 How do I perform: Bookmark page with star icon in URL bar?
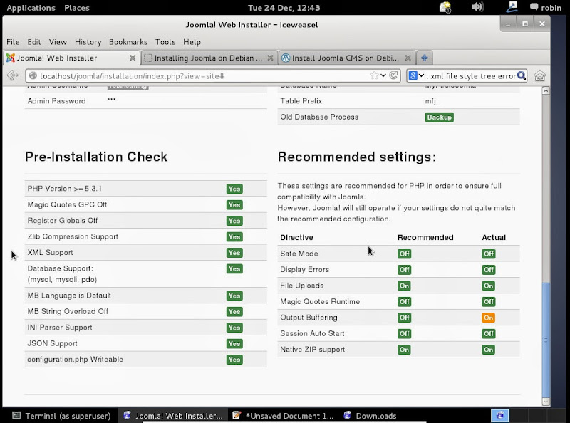373,75
